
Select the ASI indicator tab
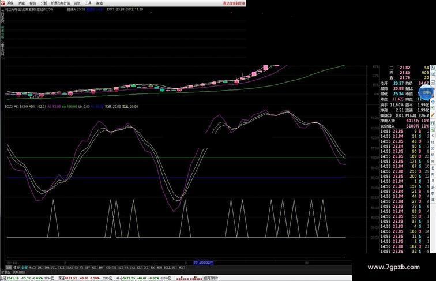pyautogui.click(x=94, y=268)
